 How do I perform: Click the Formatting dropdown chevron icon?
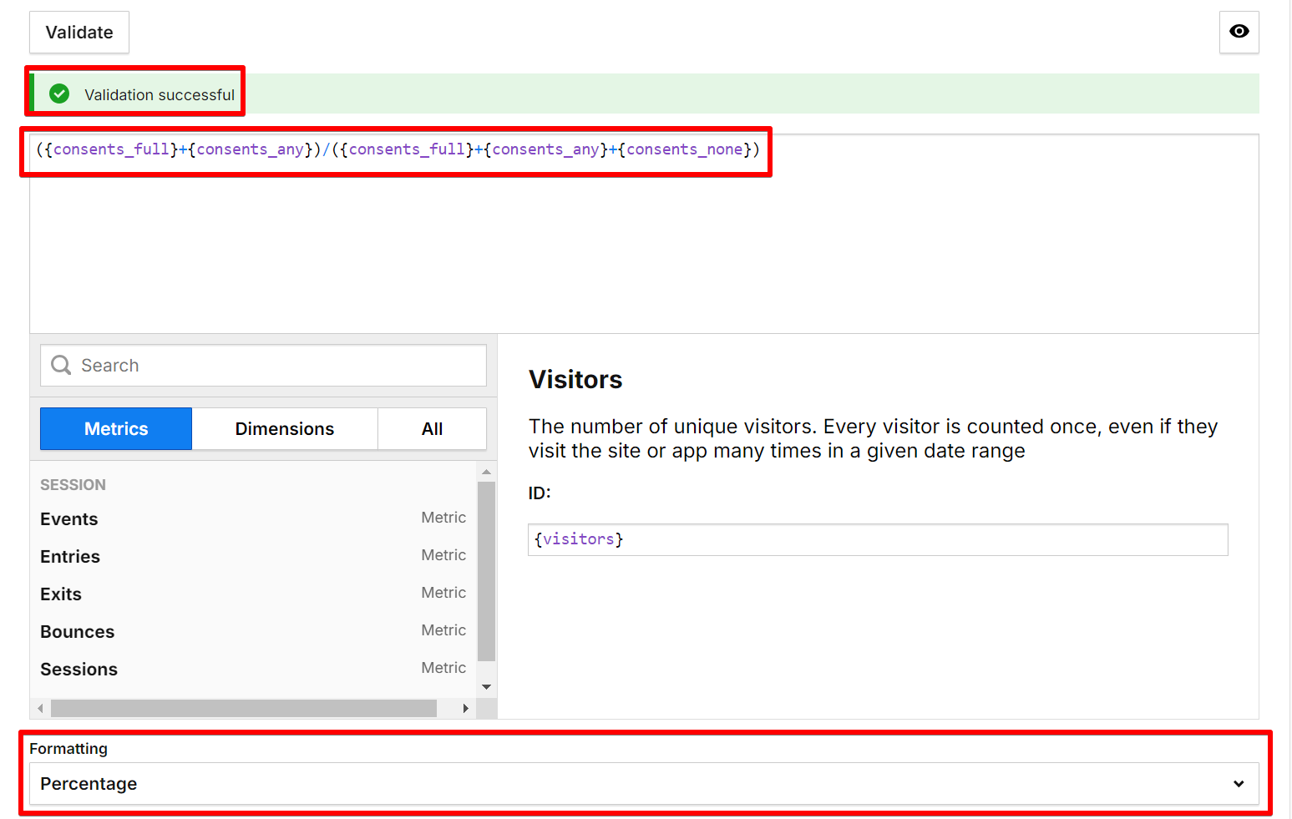click(1238, 784)
